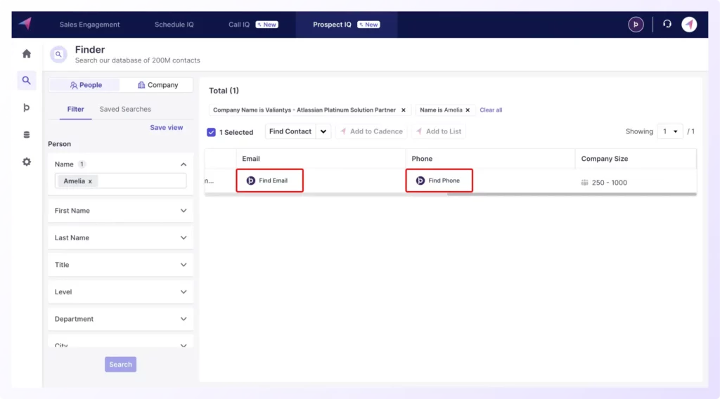Click the paper-plane logo in top bar

point(25,24)
